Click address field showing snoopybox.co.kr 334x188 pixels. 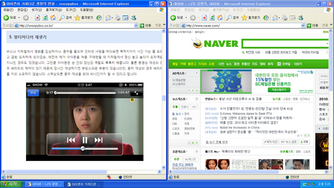tap(74, 26)
